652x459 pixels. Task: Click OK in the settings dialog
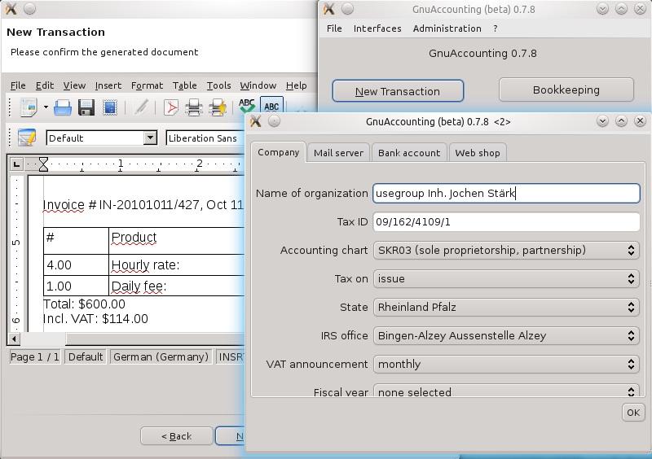pyautogui.click(x=633, y=413)
